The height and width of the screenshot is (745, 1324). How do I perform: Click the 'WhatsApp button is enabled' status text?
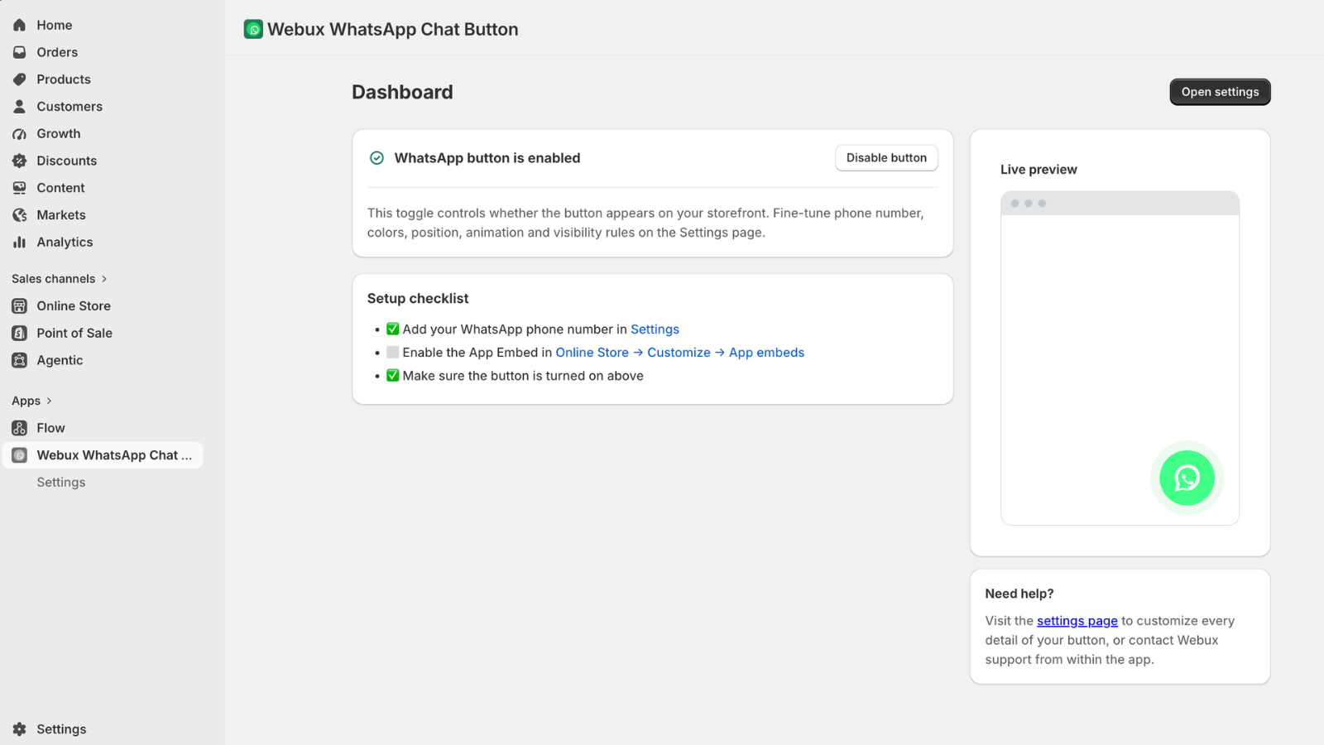click(487, 158)
